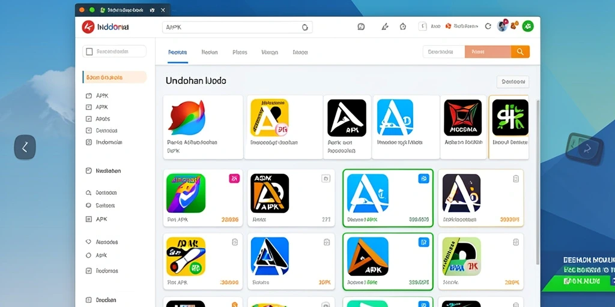This screenshot has height=307, width=615.
Task: Click the pink badge on the green app card
Action: [234, 179]
